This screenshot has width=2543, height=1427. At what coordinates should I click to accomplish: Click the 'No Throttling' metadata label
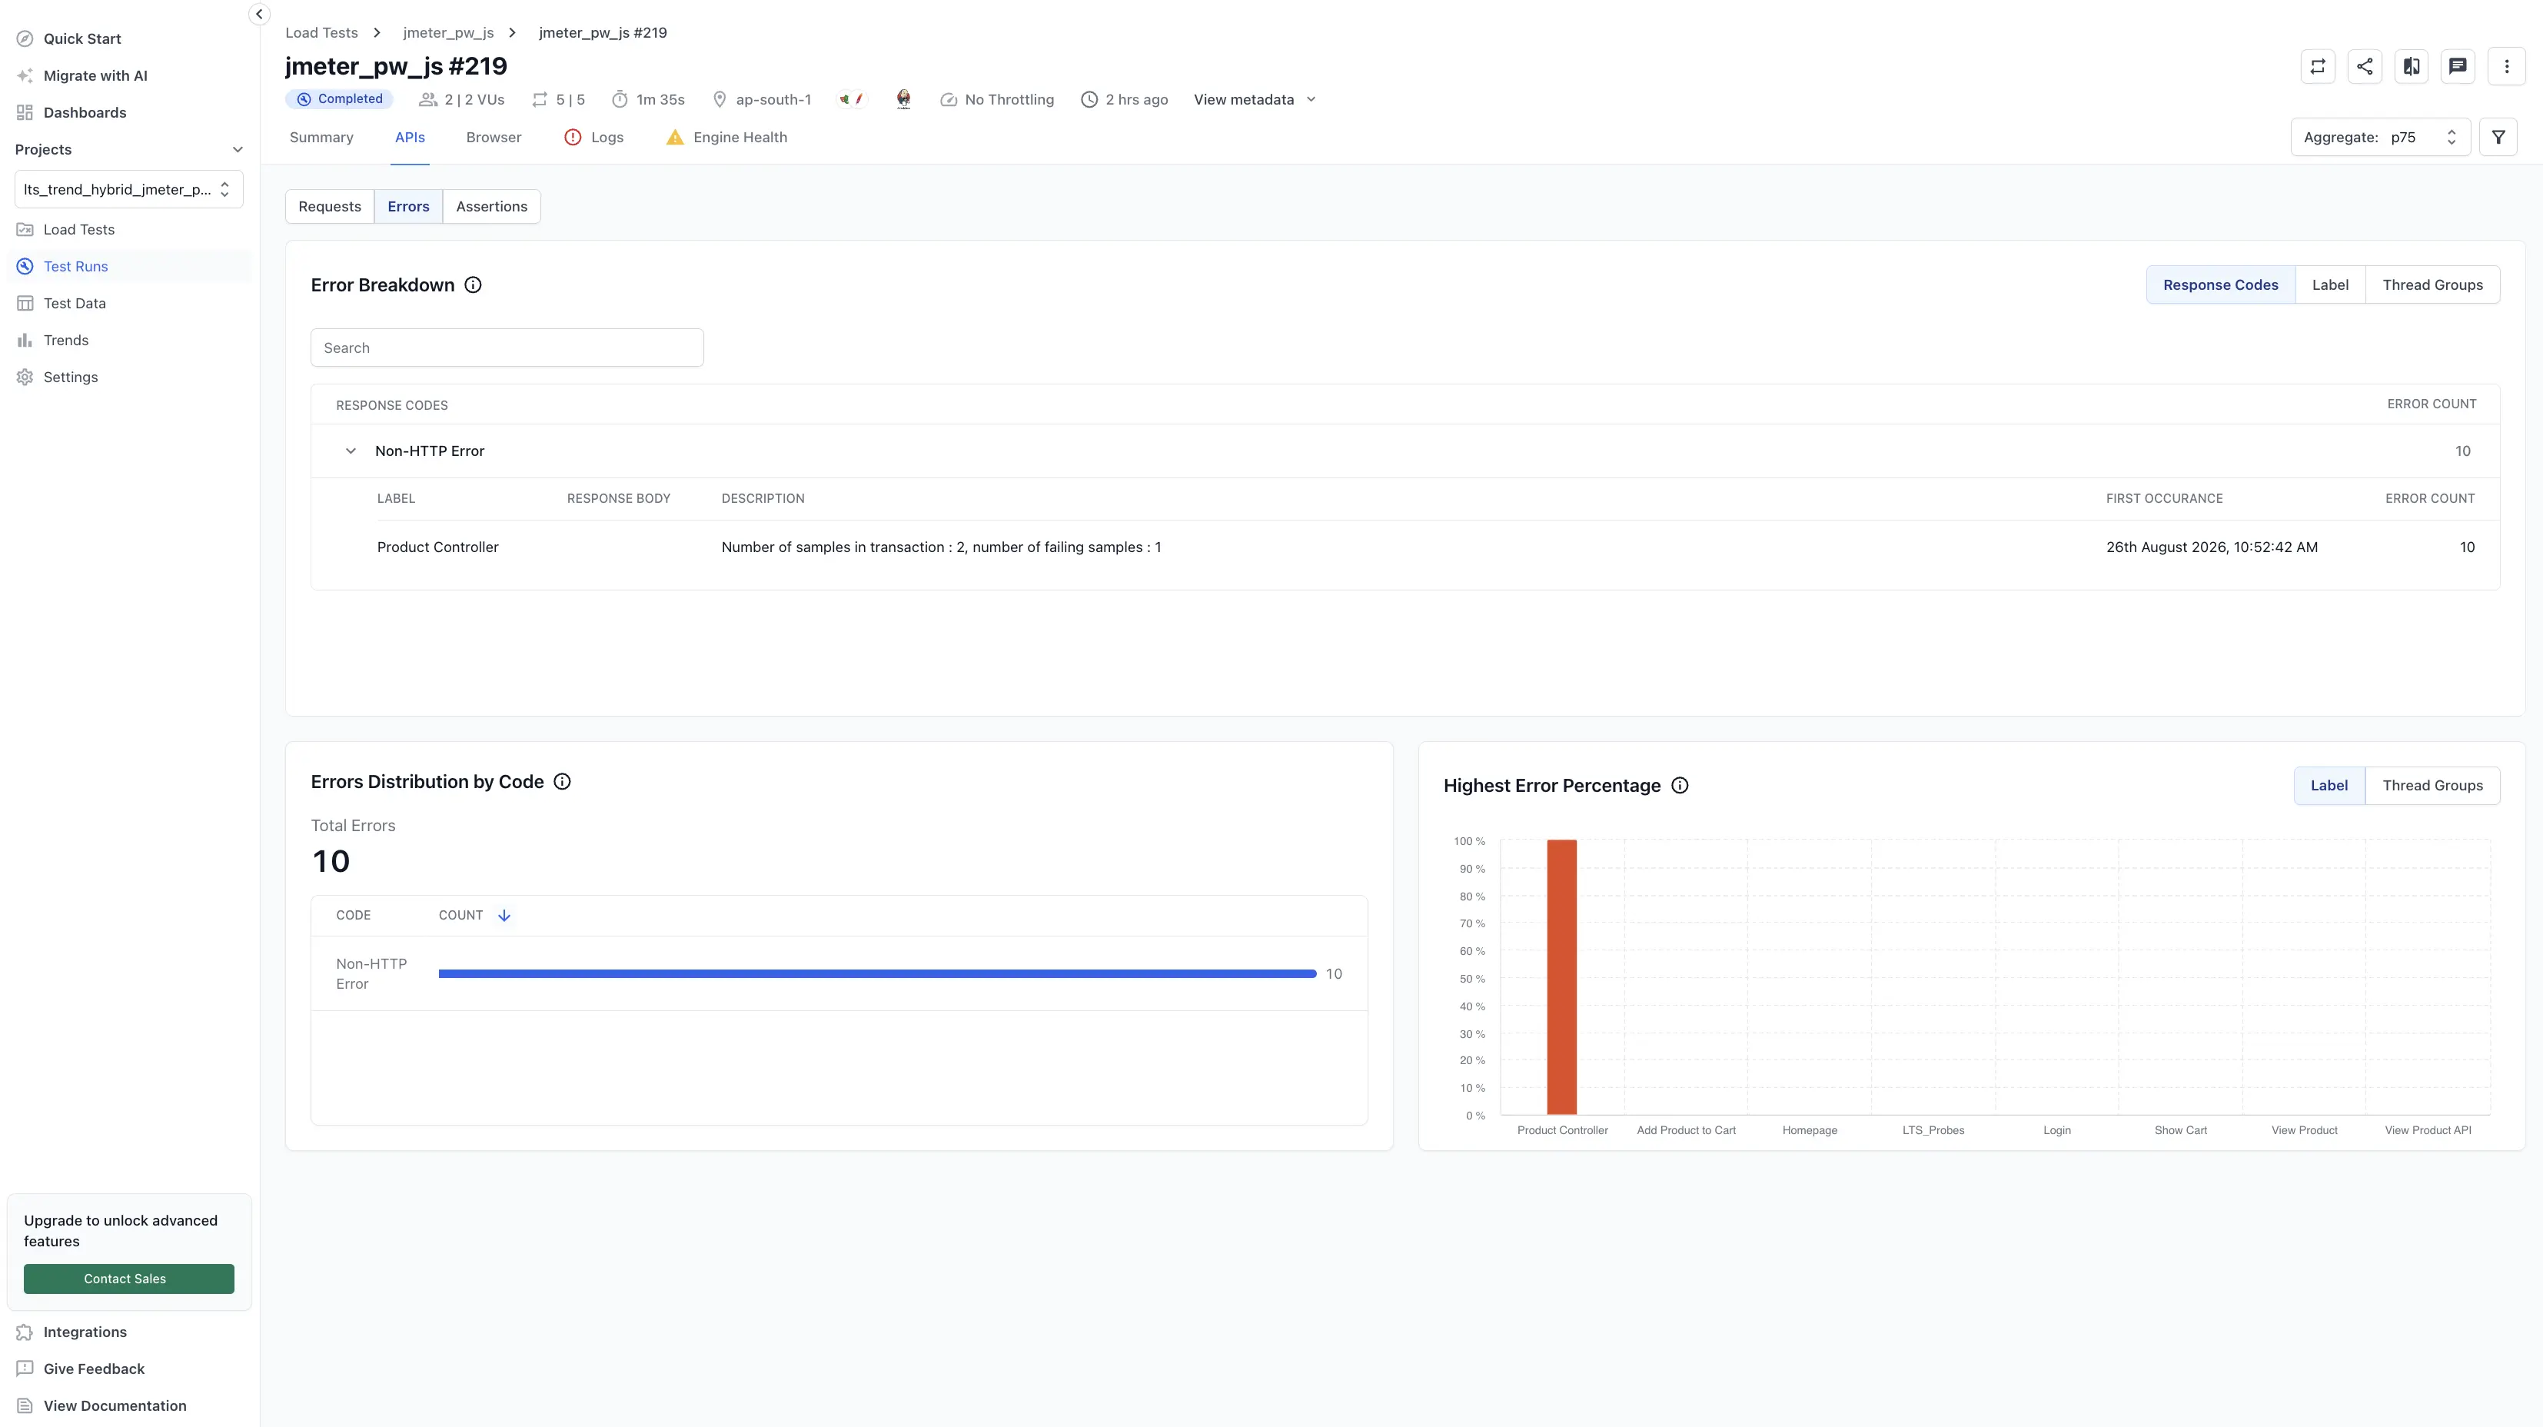[1009, 100]
